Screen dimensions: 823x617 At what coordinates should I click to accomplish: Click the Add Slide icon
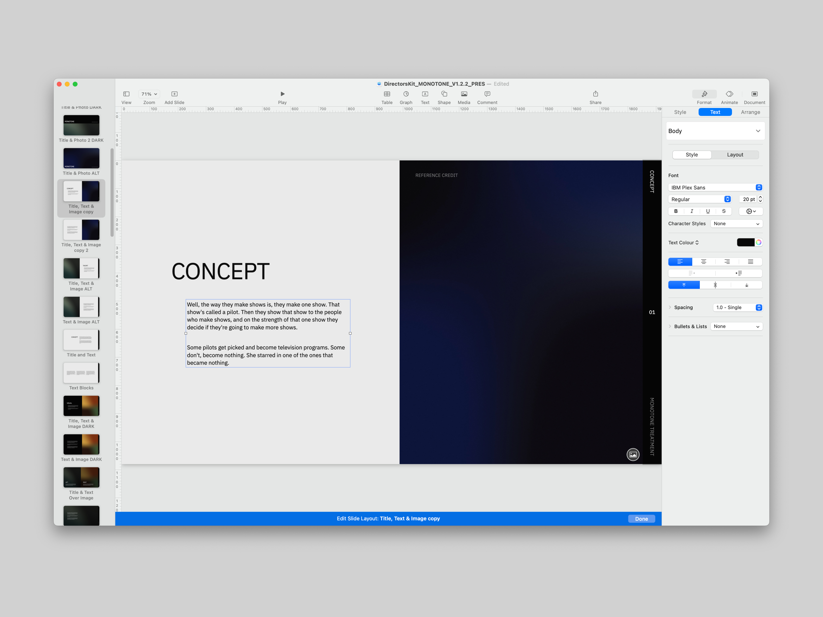(174, 94)
